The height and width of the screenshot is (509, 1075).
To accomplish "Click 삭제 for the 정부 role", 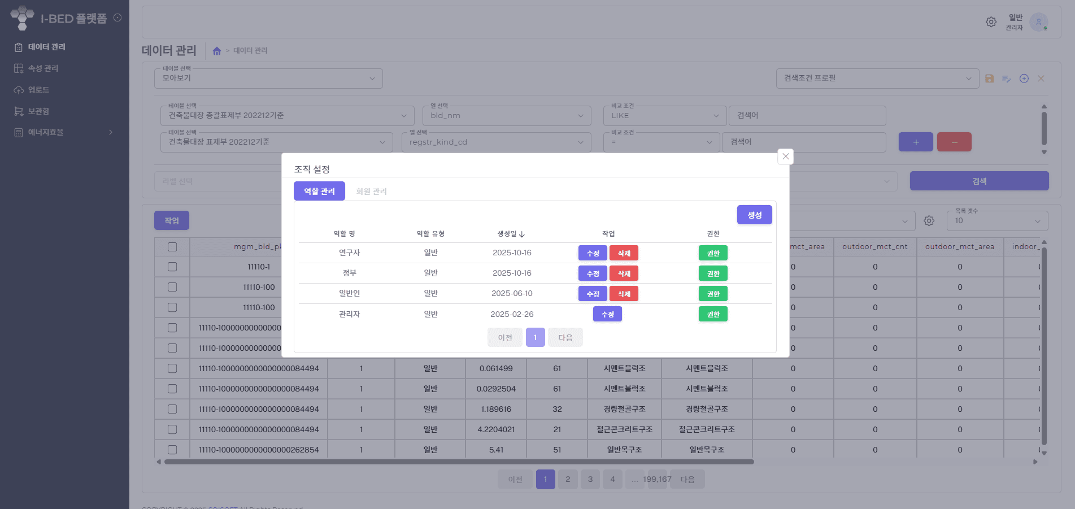I will click(624, 273).
